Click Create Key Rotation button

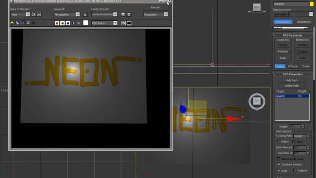[283, 51]
